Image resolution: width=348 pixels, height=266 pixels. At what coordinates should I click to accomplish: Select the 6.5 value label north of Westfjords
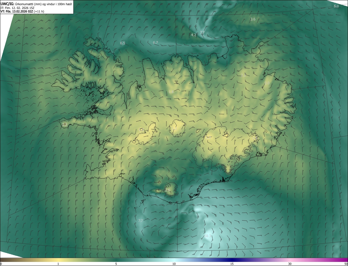pos(123,43)
